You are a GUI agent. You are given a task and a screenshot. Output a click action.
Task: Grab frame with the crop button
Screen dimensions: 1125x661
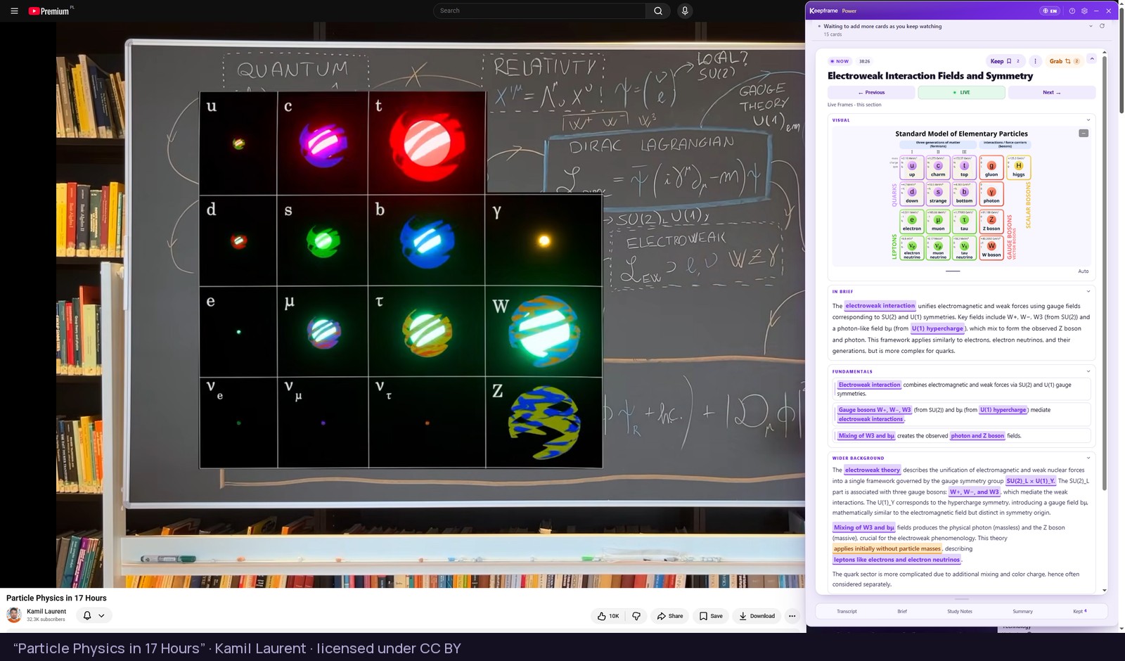[x=1064, y=61]
